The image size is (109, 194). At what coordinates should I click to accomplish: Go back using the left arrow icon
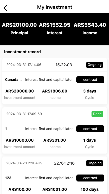[6, 8]
